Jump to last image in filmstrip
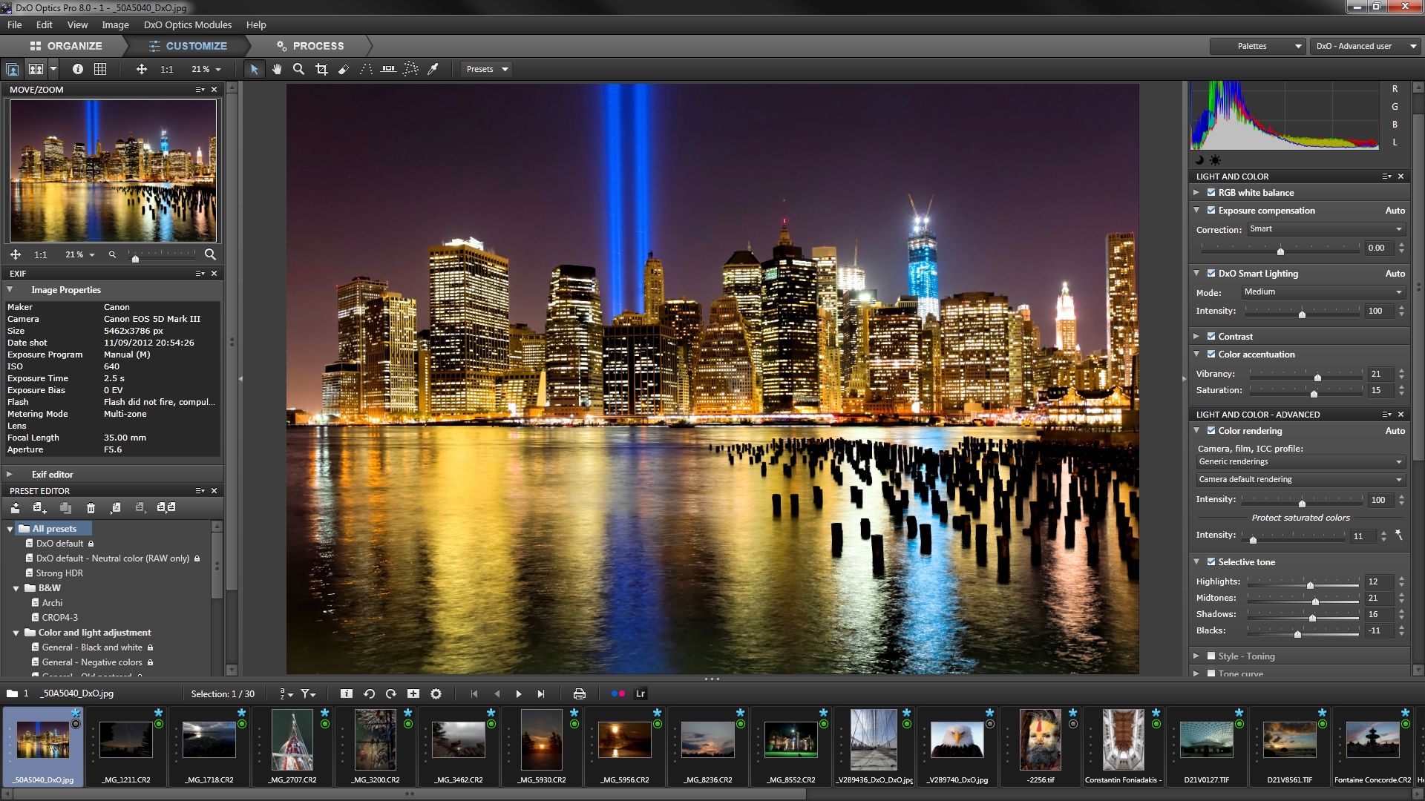1425x801 pixels. (x=541, y=694)
